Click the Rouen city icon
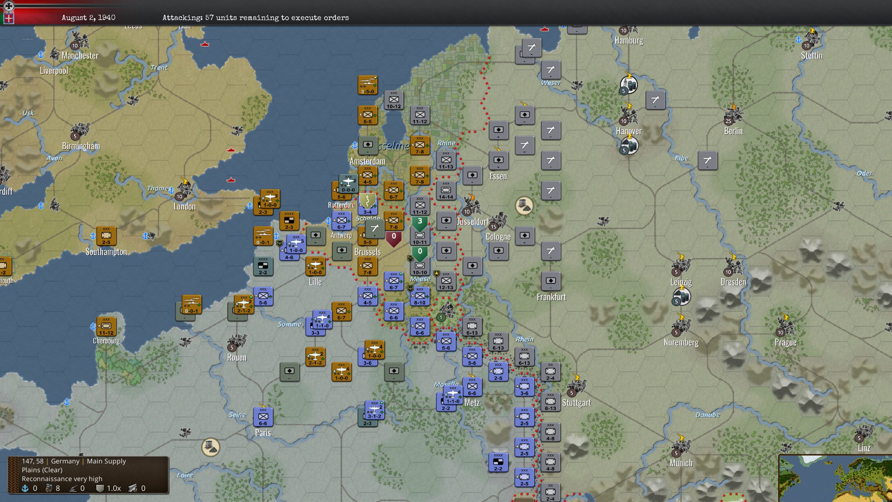892x502 pixels. (x=237, y=342)
